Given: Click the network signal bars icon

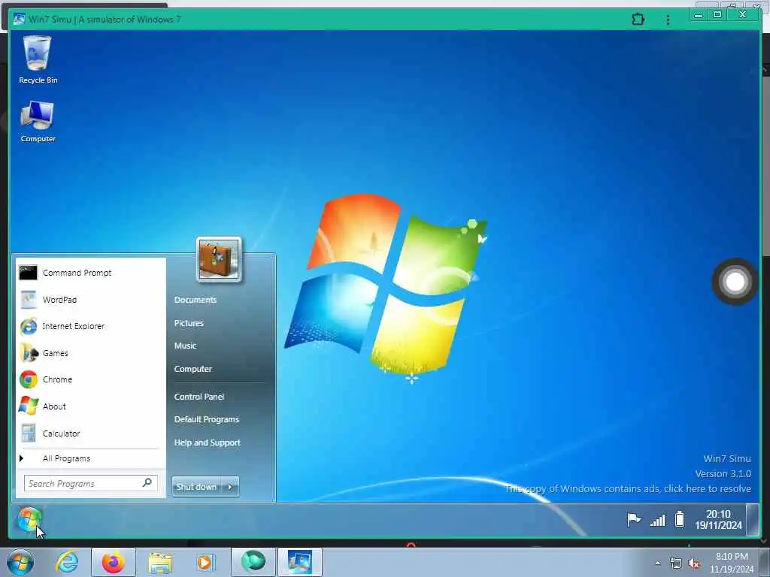Looking at the screenshot, I should [x=657, y=520].
